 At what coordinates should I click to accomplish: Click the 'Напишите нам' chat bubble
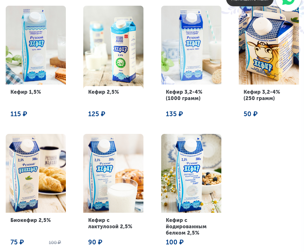[x=250, y=2]
